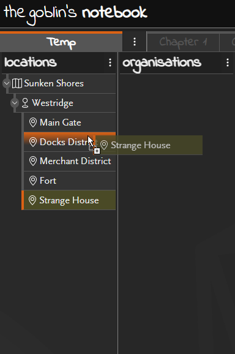Collapse the Westridge tree node
Image resolution: width=235 pixels, height=354 pixels.
click(x=15, y=103)
